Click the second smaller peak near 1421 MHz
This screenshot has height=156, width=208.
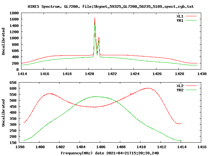(99, 38)
